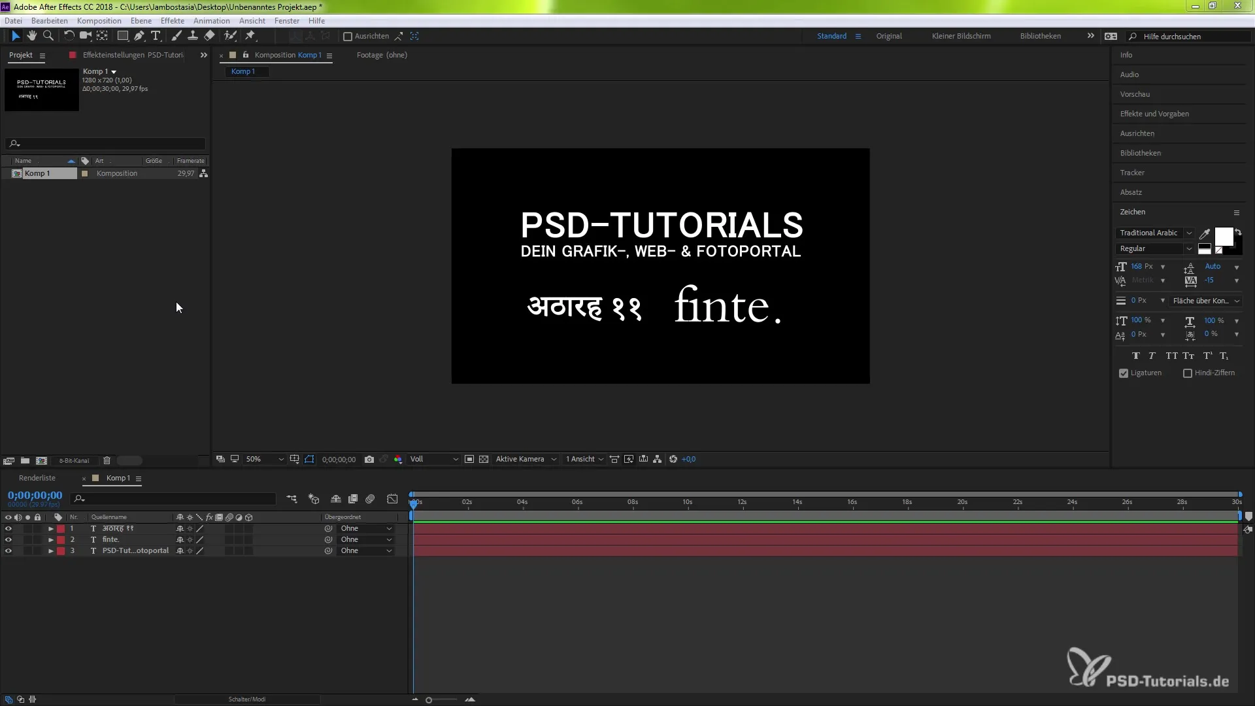This screenshot has height=706, width=1255.
Task: Select the Zoom magnifier tool
Action: point(48,36)
